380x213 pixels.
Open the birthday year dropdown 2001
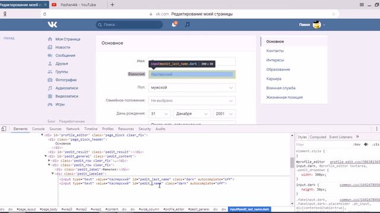pos(224,114)
